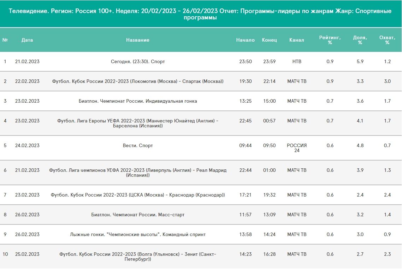Select the report title text in green banner
The image size is (402, 271).
[200, 14]
